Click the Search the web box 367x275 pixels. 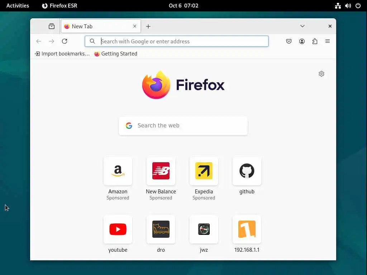pos(183,126)
